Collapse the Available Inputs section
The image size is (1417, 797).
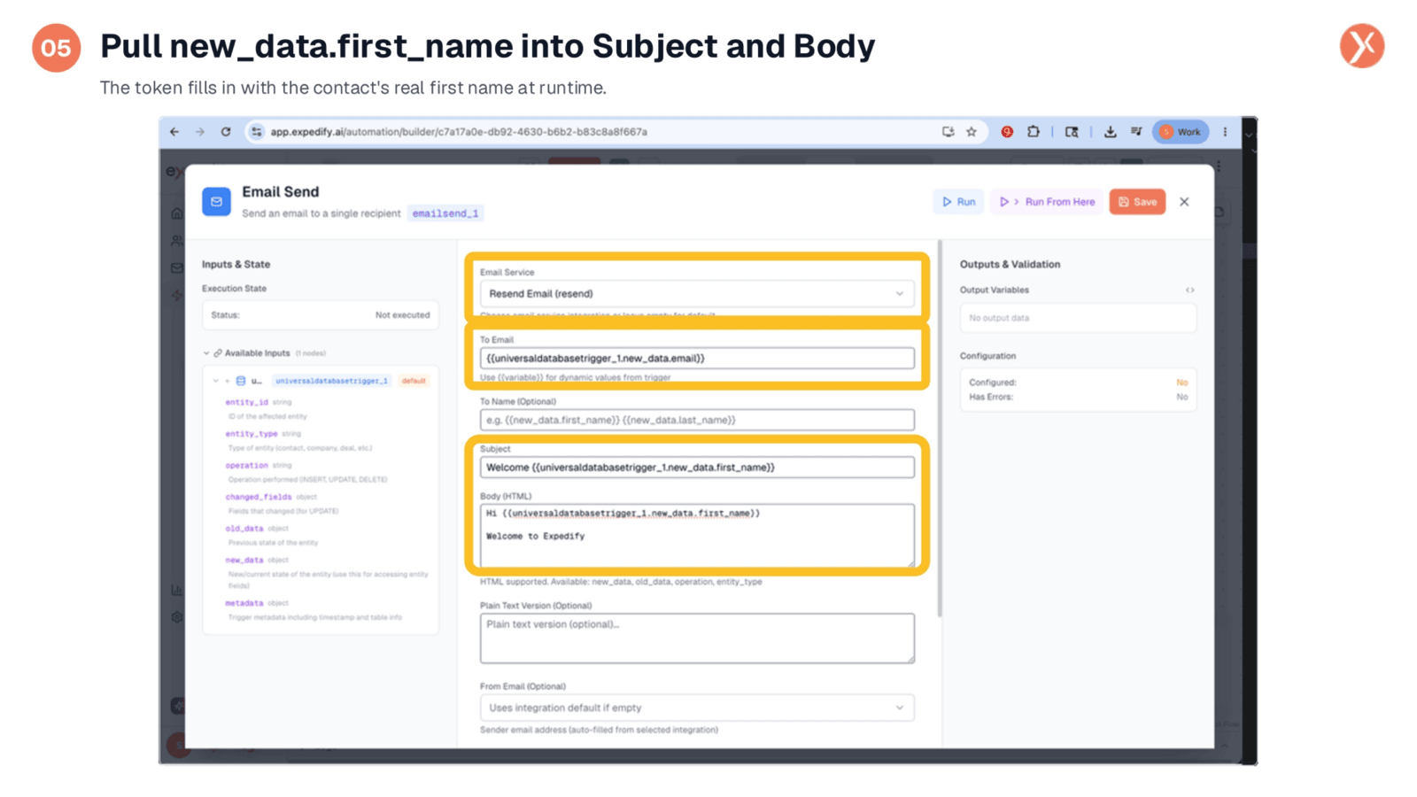pyautogui.click(x=206, y=353)
